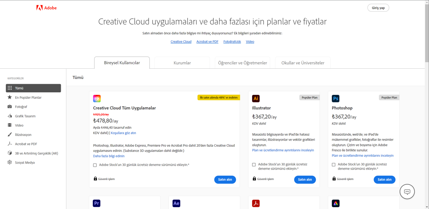Click the Acrobat icon in sidebar
This screenshot has width=429, height=209.
[10, 144]
